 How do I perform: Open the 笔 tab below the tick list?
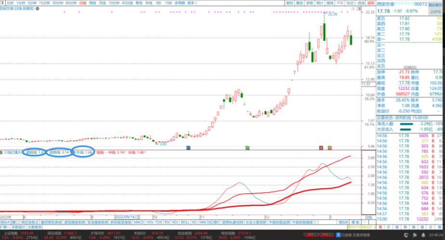pos(380,227)
